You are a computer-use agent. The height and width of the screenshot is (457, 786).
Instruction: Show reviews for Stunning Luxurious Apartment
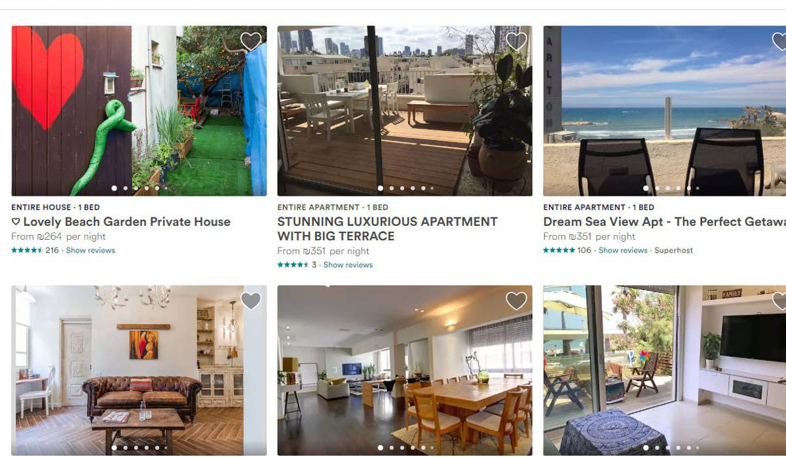(348, 265)
